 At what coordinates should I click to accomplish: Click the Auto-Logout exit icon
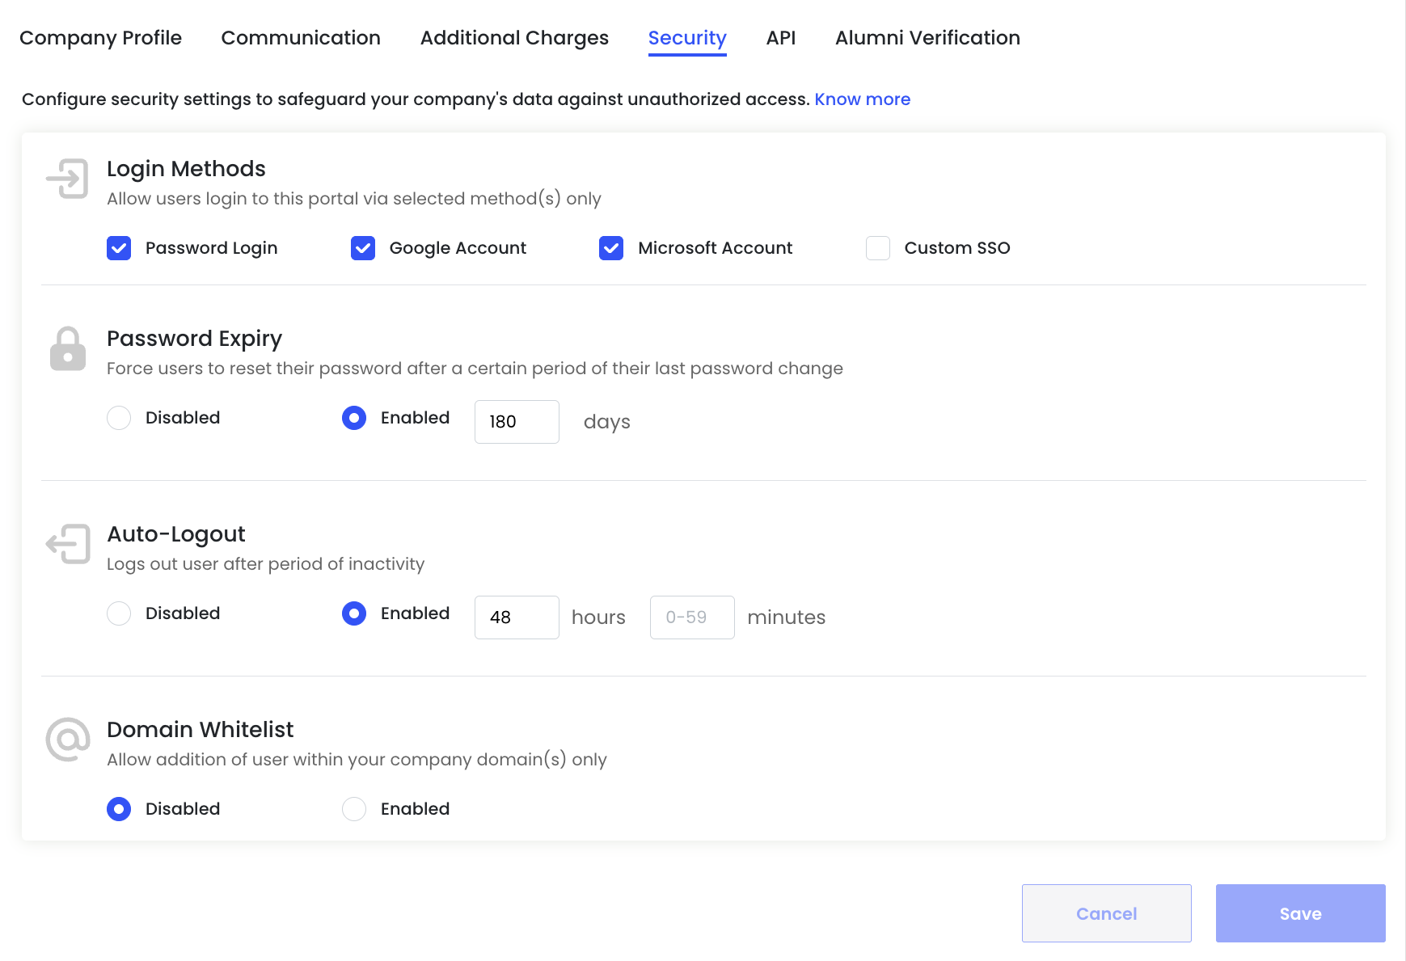point(68,544)
